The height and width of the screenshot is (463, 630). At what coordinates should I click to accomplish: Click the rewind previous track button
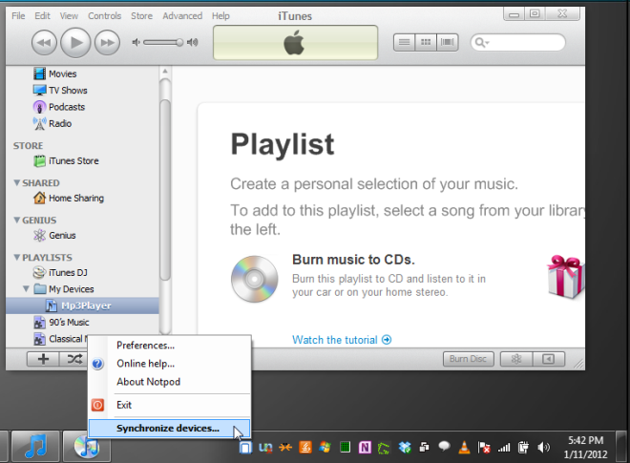44,43
